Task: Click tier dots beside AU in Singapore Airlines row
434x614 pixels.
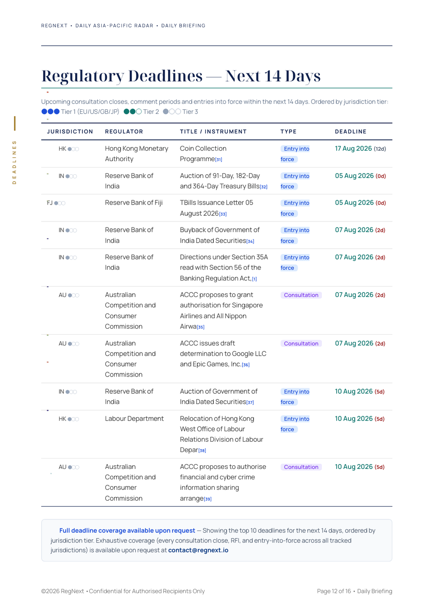Action: (74, 295)
